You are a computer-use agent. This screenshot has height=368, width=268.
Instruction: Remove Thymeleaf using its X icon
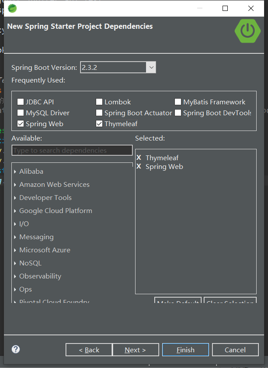(139, 158)
